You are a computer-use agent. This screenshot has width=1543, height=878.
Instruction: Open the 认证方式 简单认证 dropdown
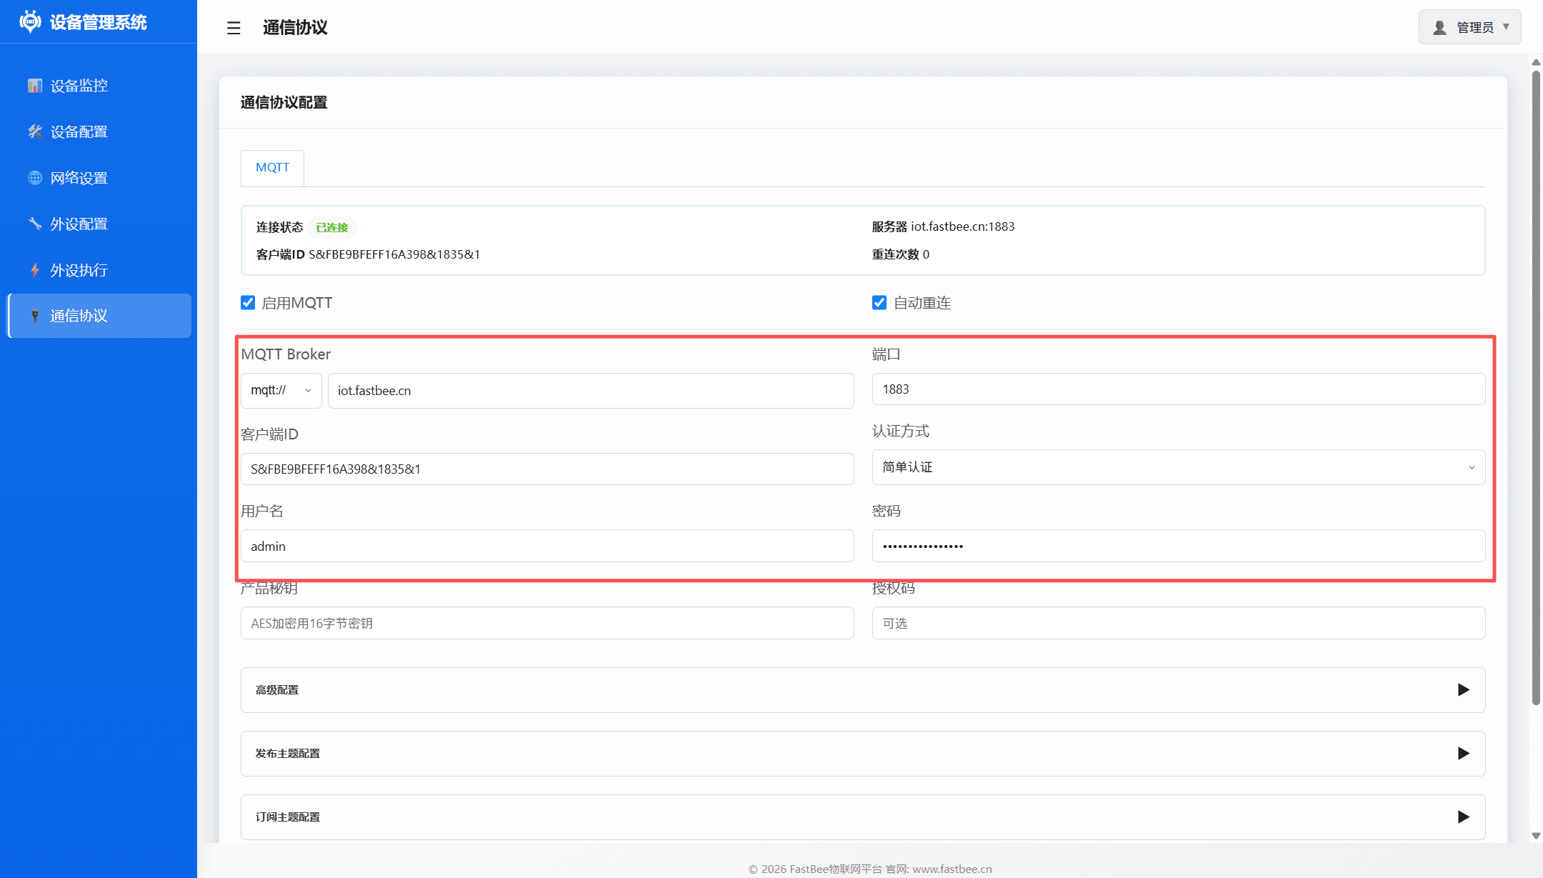(x=1179, y=467)
